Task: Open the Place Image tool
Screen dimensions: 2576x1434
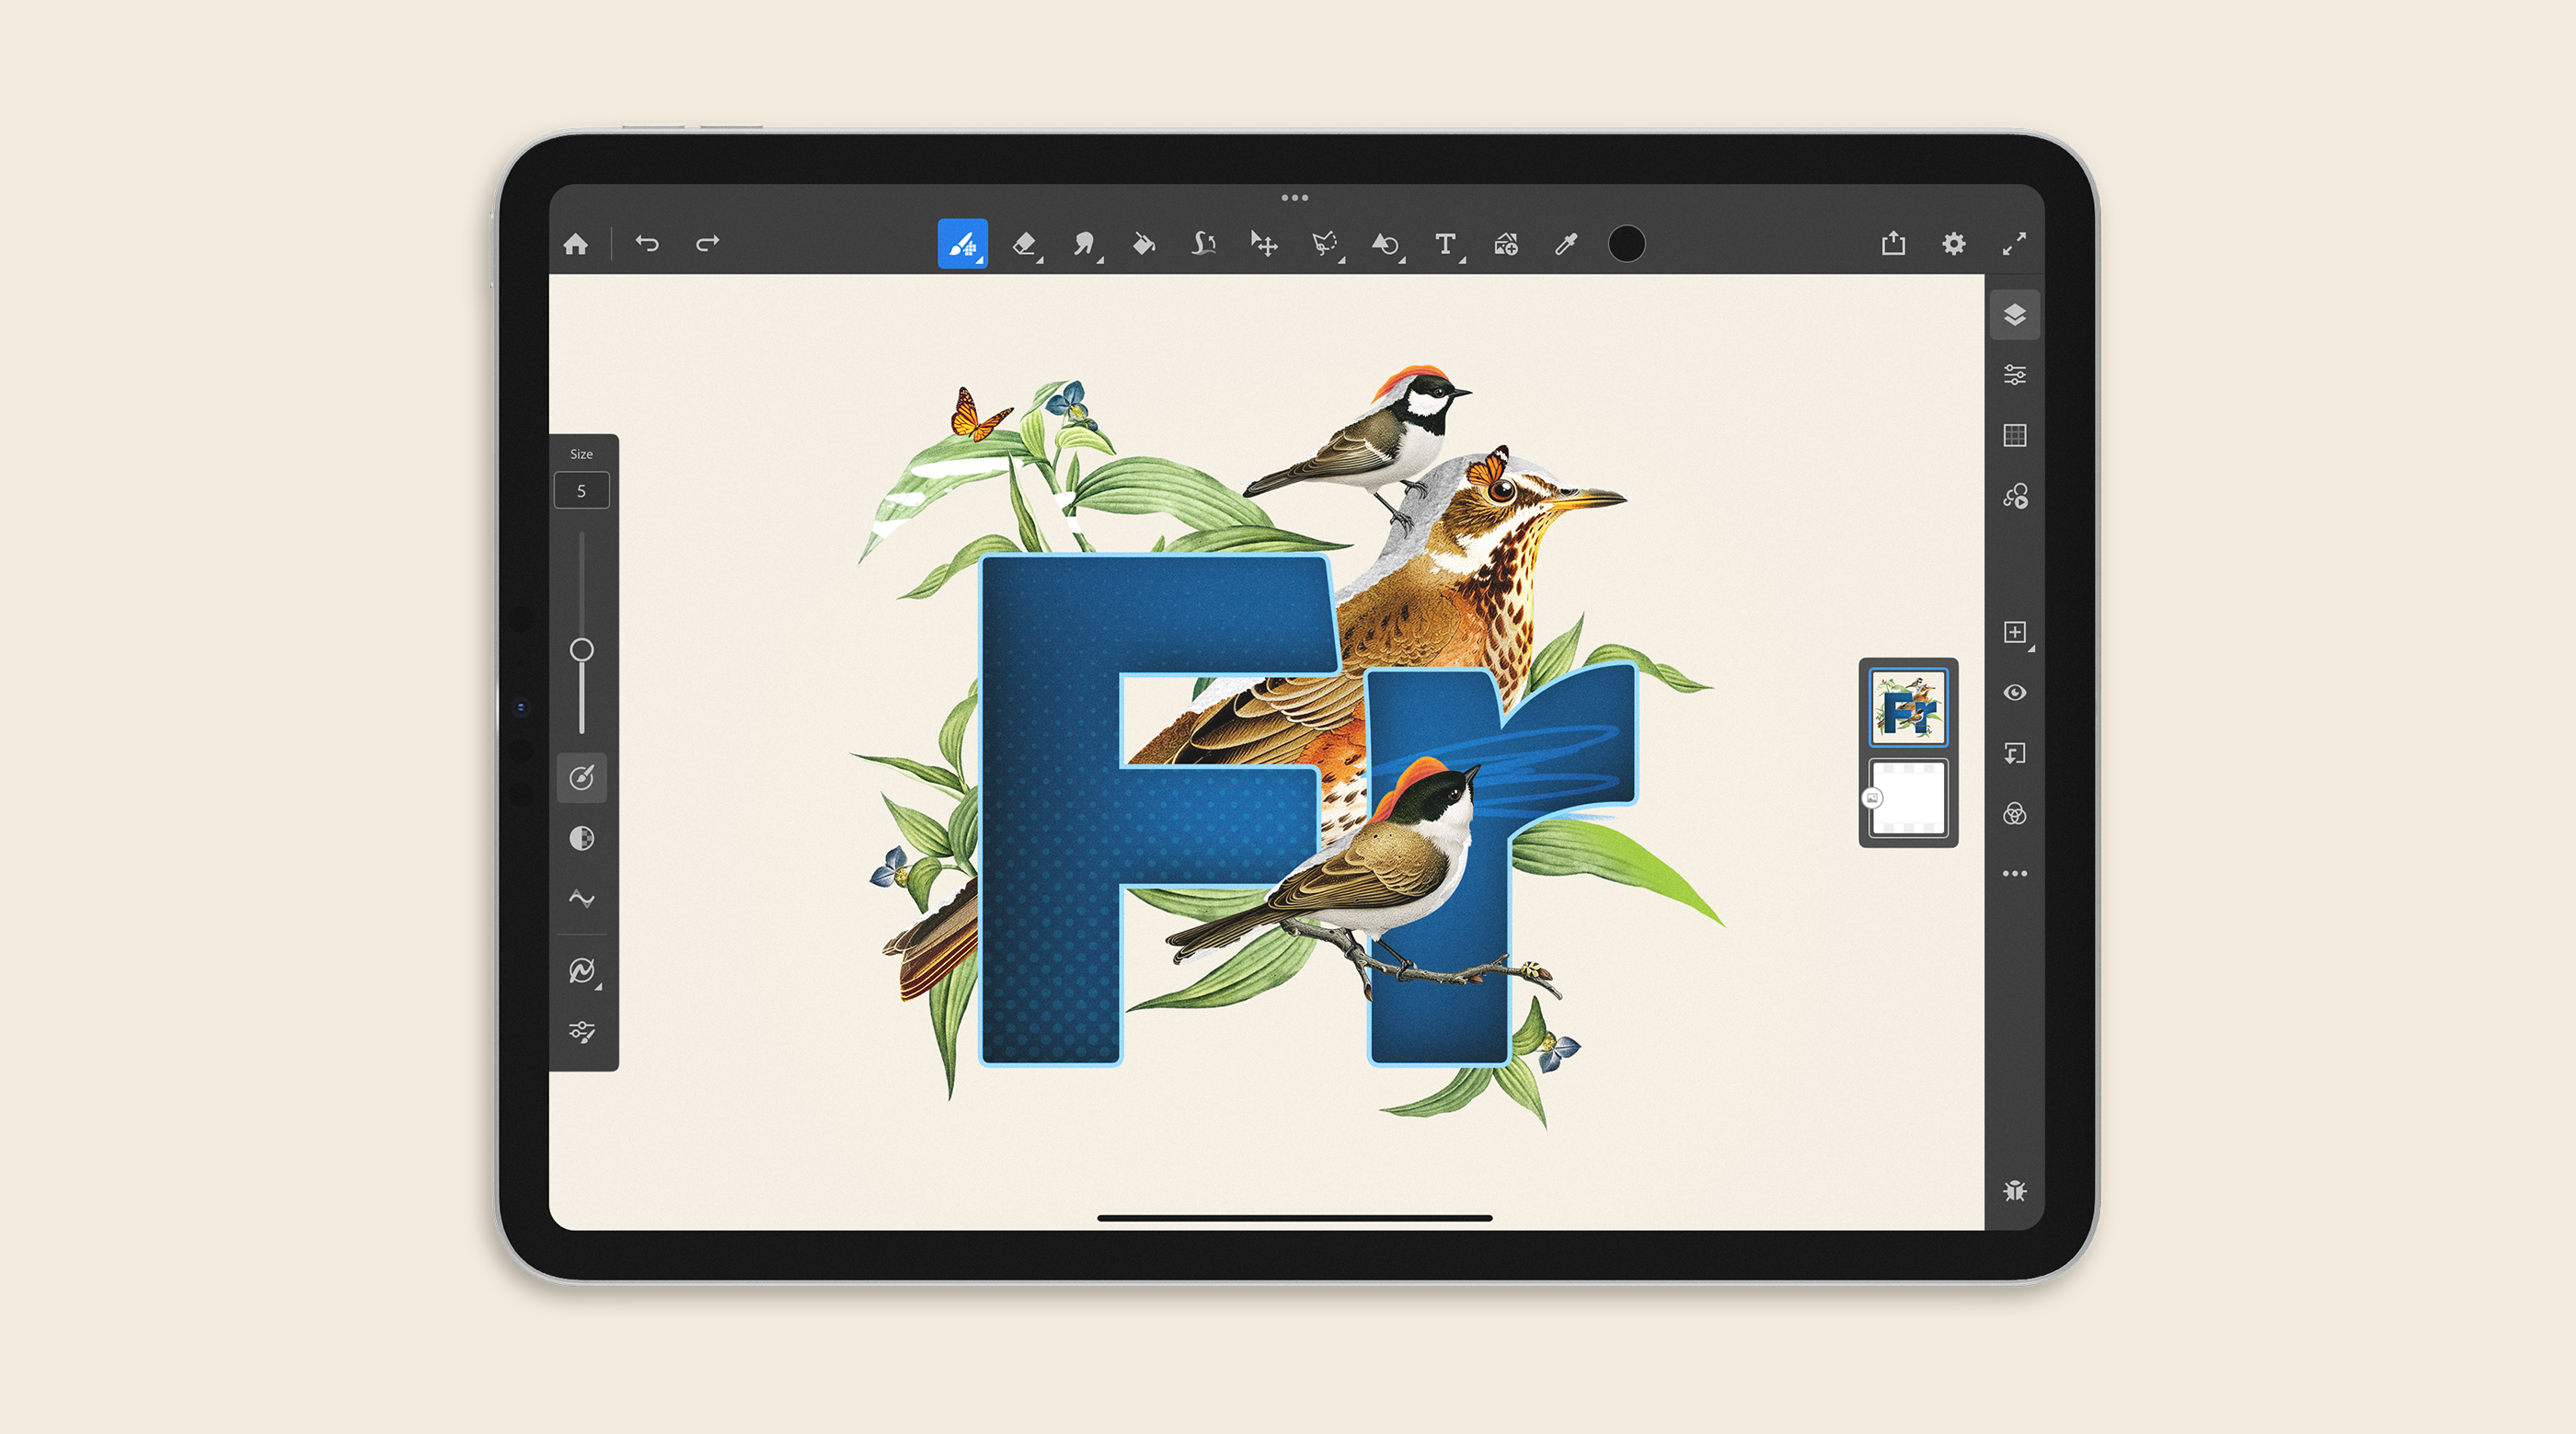Action: (1506, 244)
